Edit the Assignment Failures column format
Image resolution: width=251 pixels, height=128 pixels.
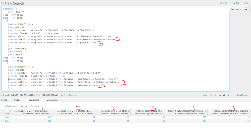[129, 111]
